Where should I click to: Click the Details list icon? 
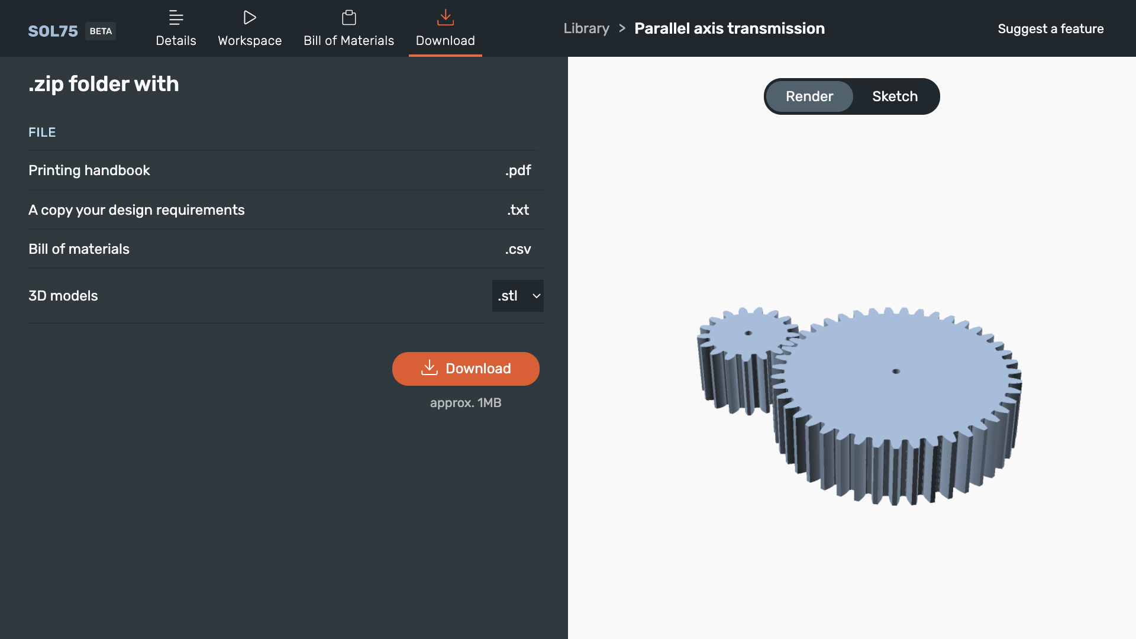tap(176, 18)
